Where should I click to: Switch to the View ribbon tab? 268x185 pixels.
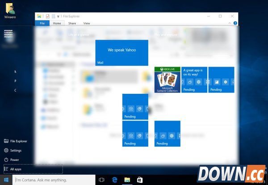(86, 23)
